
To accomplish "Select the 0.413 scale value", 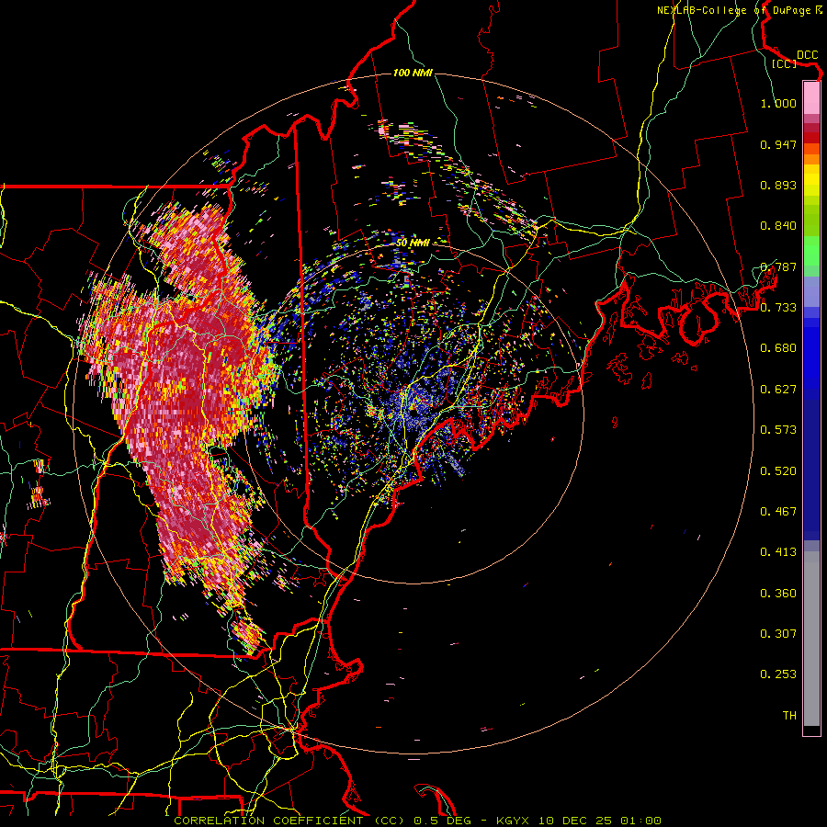I will pyautogui.click(x=778, y=552).
